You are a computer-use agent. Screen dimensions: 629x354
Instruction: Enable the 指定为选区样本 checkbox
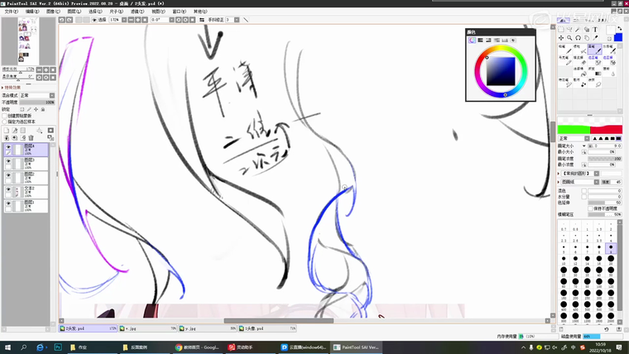click(4, 121)
